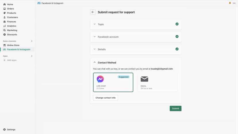Open Orders menu item
Screen dimensions: 238x134
[10, 9]
